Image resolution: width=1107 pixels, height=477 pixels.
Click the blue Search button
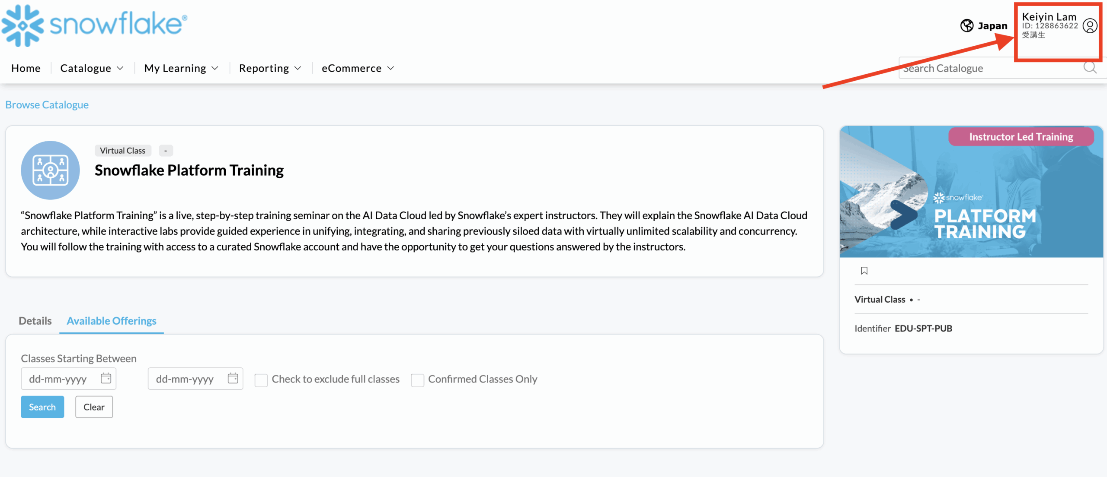42,407
